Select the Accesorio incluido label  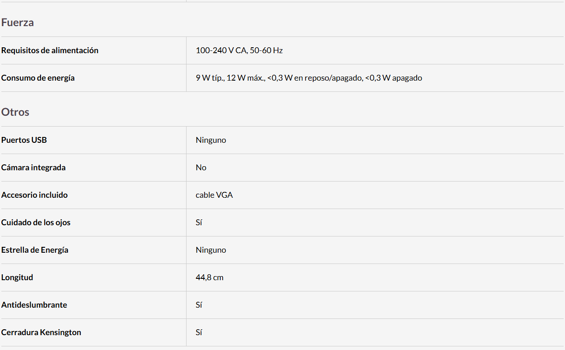(34, 195)
